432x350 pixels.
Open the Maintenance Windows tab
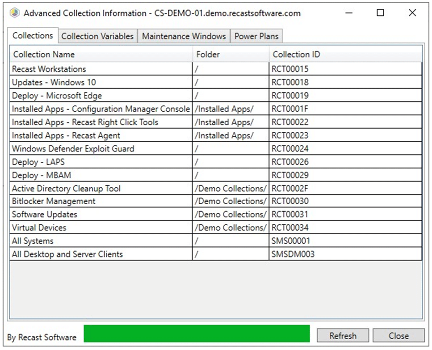(184, 36)
